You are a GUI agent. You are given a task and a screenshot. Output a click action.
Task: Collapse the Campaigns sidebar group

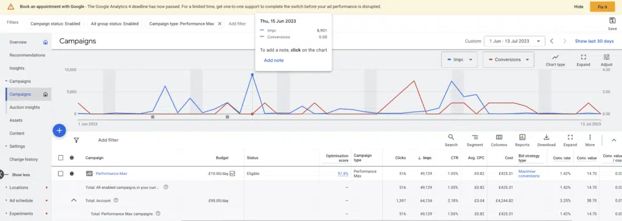click(6, 82)
